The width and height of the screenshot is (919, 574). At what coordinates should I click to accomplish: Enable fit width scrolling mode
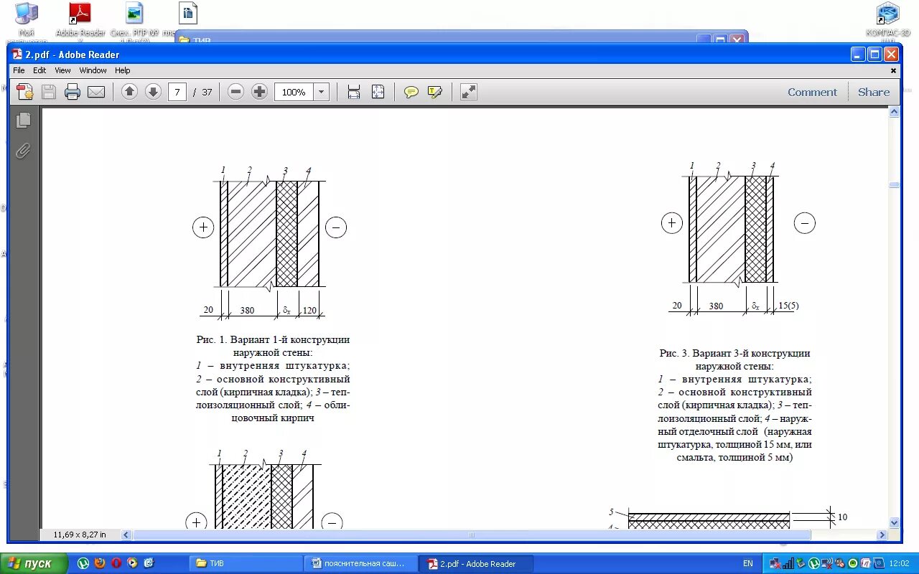[353, 92]
